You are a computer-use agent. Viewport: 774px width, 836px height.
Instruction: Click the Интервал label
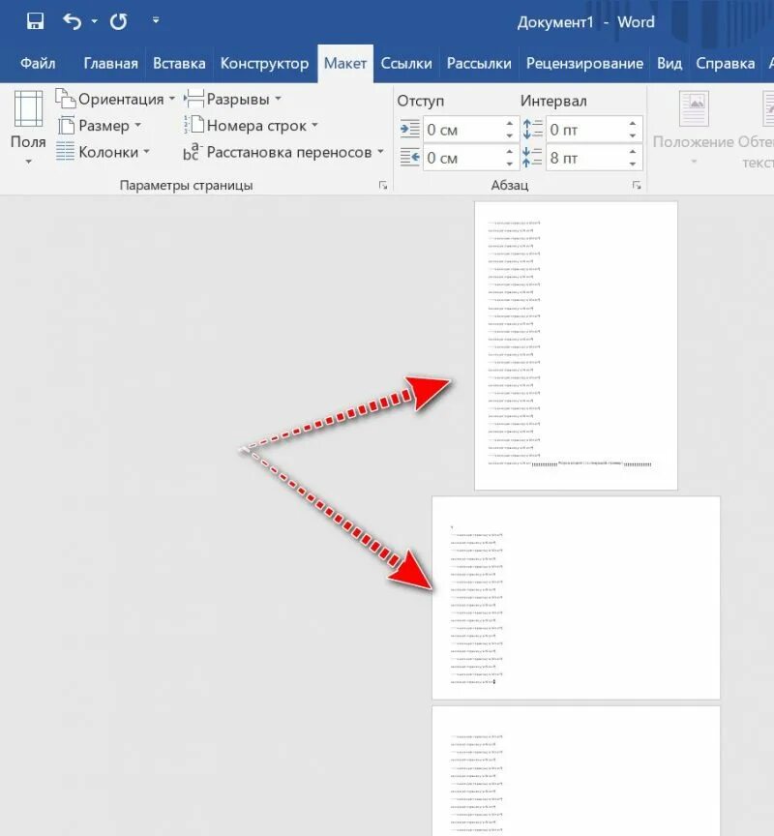pyautogui.click(x=553, y=101)
